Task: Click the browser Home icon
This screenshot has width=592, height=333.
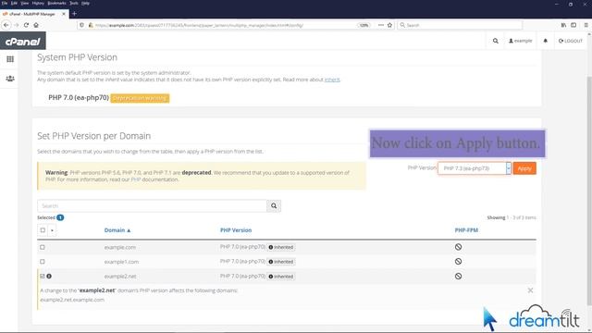Action: [36, 25]
